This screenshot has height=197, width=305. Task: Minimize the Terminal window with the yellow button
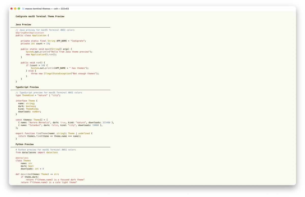tap(15, 9)
